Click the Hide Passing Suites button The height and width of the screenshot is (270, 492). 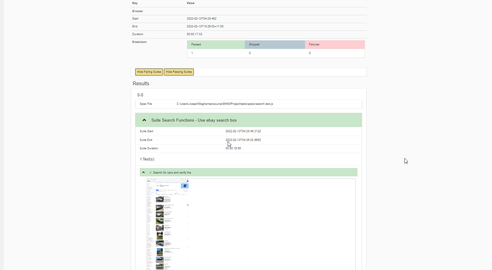pos(179,72)
